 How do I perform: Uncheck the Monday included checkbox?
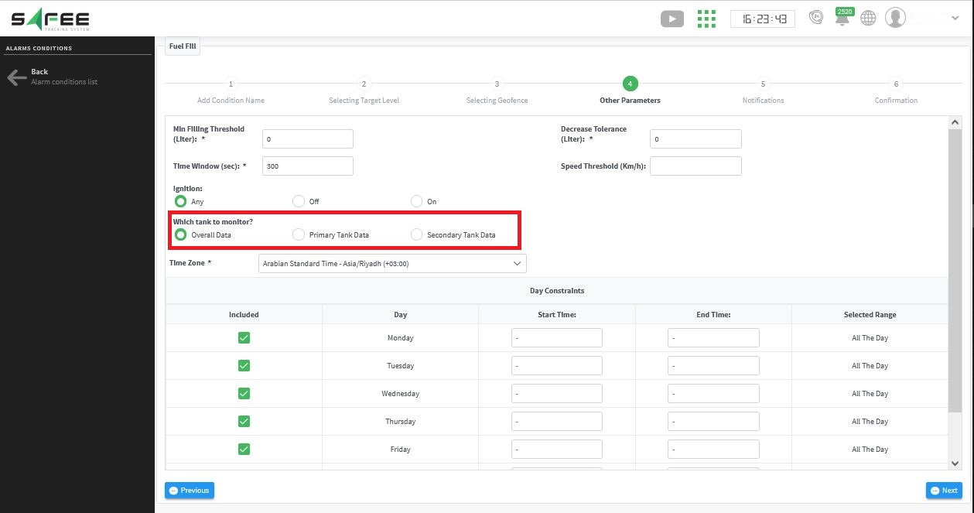tap(244, 338)
